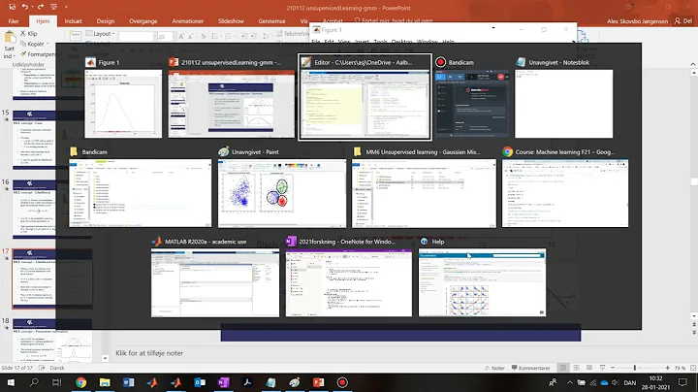The image size is (698, 392).
Task: Click the Redo arrow in quick access toolbar
Action: pyautogui.click(x=41, y=7)
